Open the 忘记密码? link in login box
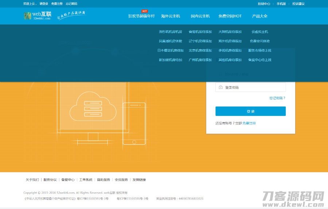 click(277, 98)
